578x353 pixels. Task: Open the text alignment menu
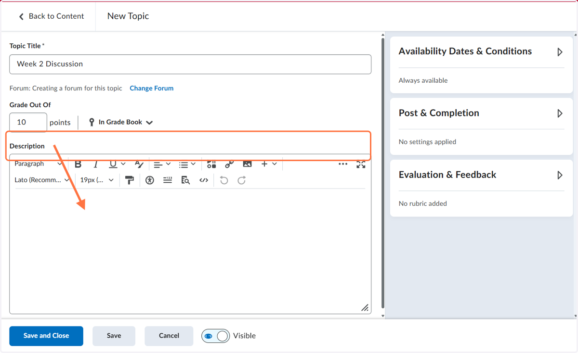coord(162,164)
